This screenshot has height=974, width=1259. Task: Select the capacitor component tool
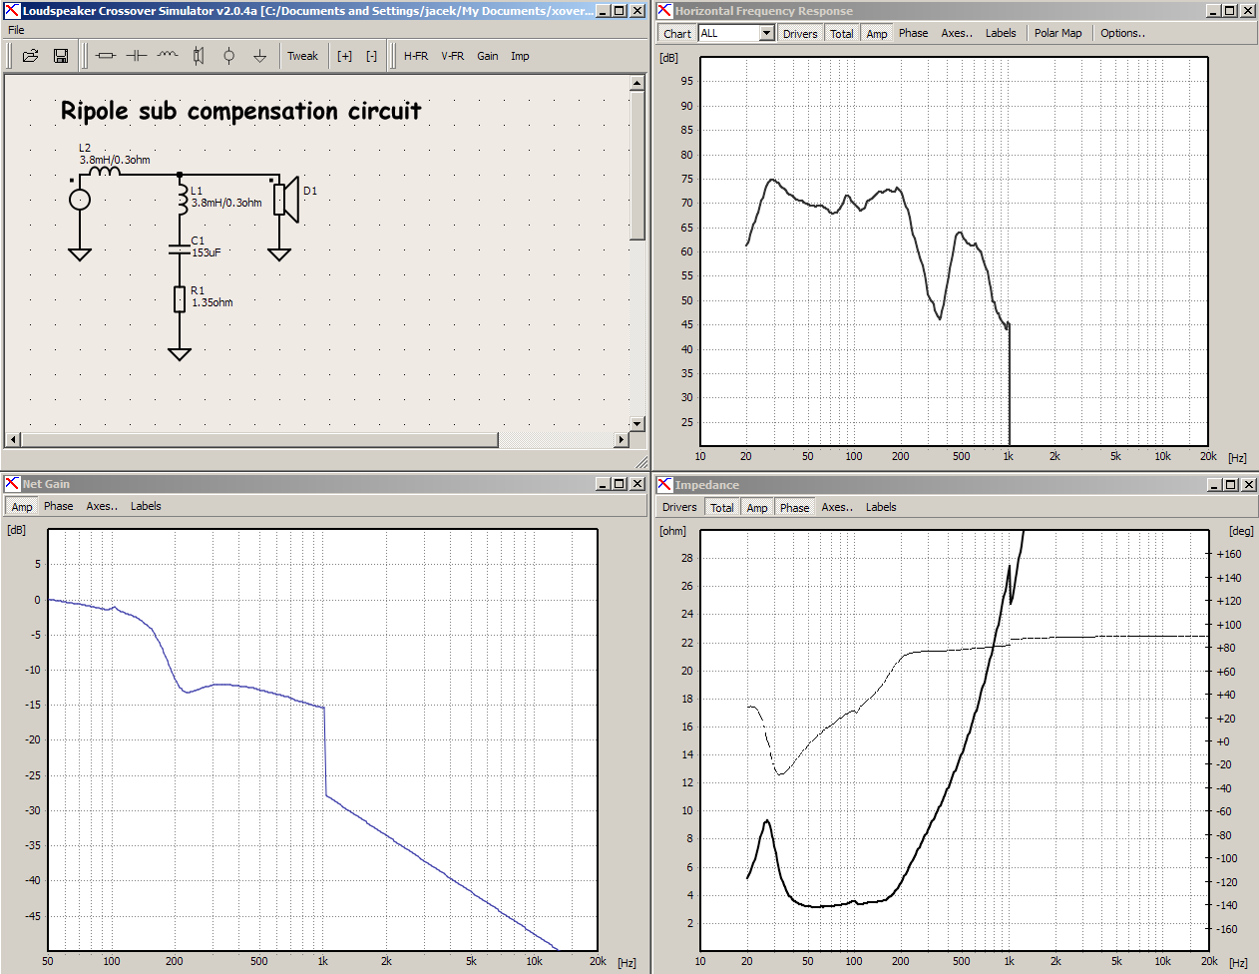(x=137, y=56)
